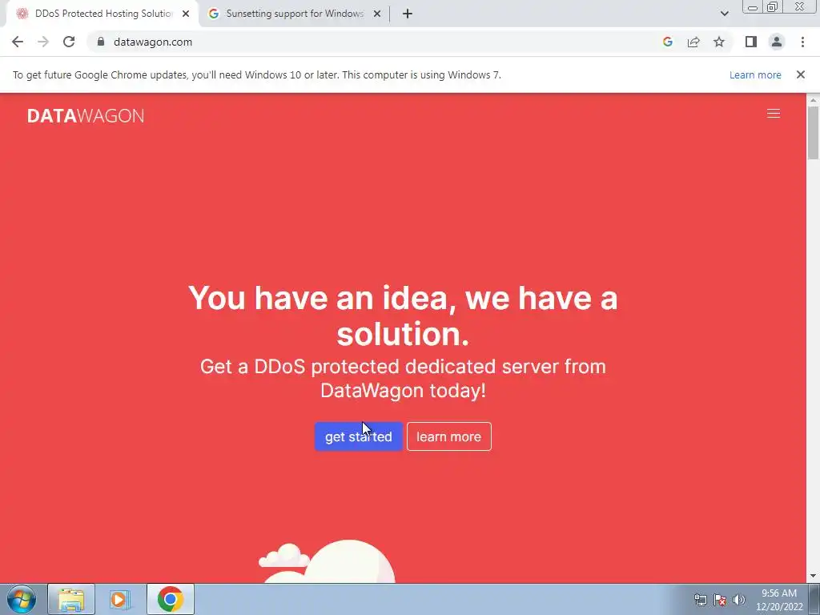View site security lock icon info
The image size is (820, 615).
(101, 42)
